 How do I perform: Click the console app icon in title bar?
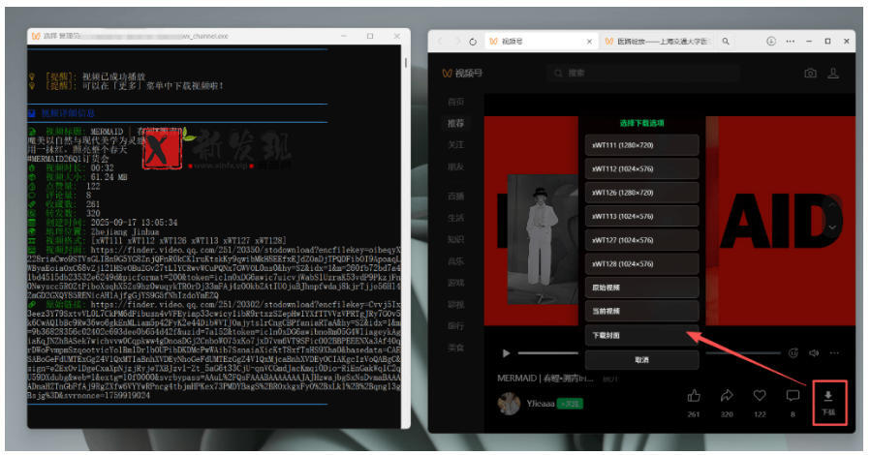tap(36, 36)
